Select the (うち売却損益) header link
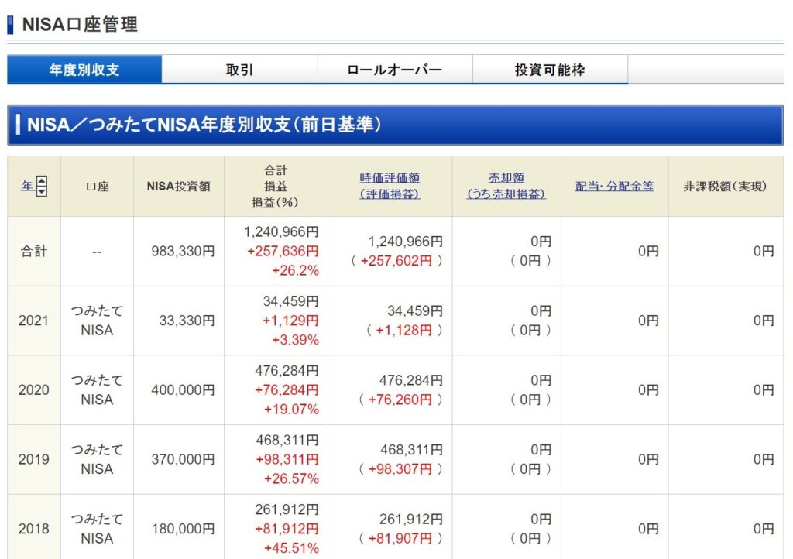 (506, 194)
